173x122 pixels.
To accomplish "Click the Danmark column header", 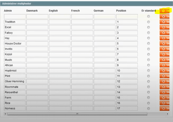I will point(32,11).
